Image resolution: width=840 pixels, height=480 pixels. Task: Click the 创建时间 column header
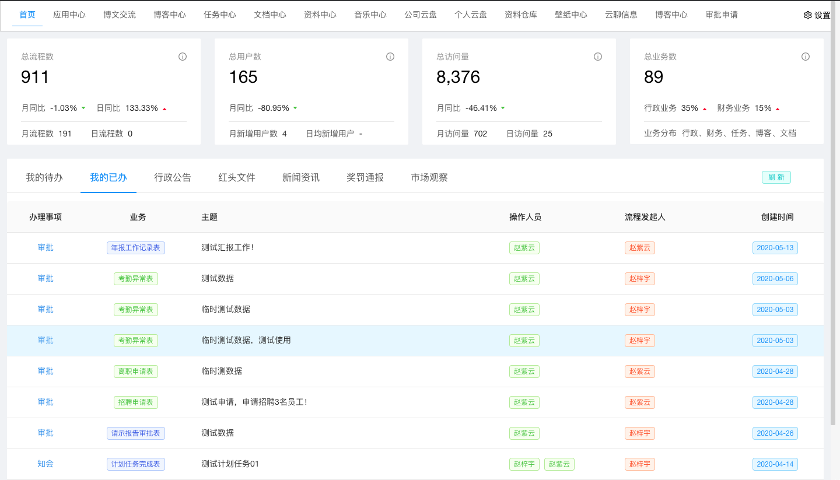pyautogui.click(x=778, y=217)
